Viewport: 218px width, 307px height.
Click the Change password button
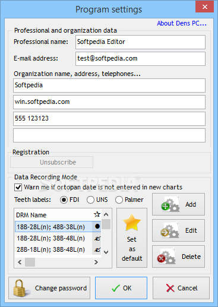pos(49,288)
